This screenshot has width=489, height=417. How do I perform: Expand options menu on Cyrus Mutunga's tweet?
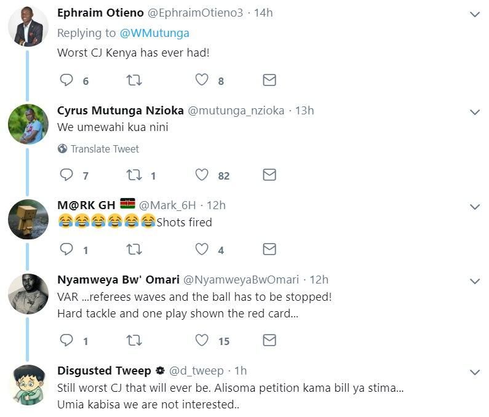point(475,112)
